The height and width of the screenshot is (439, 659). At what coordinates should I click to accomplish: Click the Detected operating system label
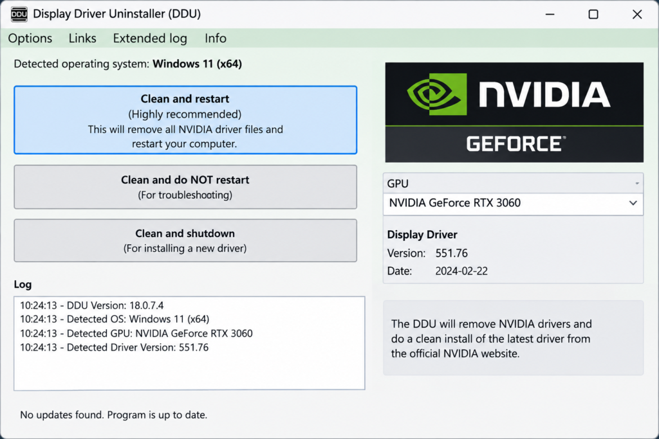point(128,64)
